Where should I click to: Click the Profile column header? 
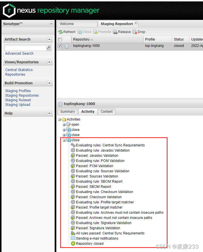click(158, 39)
